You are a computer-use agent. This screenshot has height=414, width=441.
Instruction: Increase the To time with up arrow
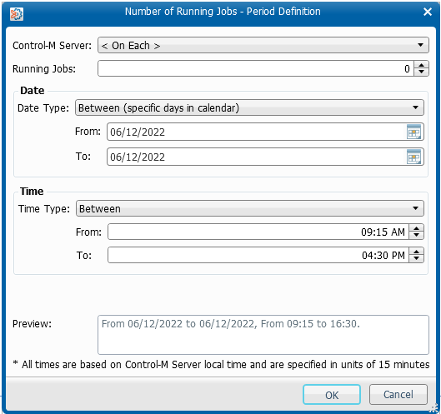coord(416,252)
